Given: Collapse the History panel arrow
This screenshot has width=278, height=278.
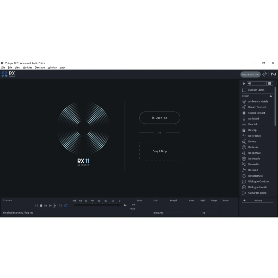Looking at the screenshot, I should [244, 201].
